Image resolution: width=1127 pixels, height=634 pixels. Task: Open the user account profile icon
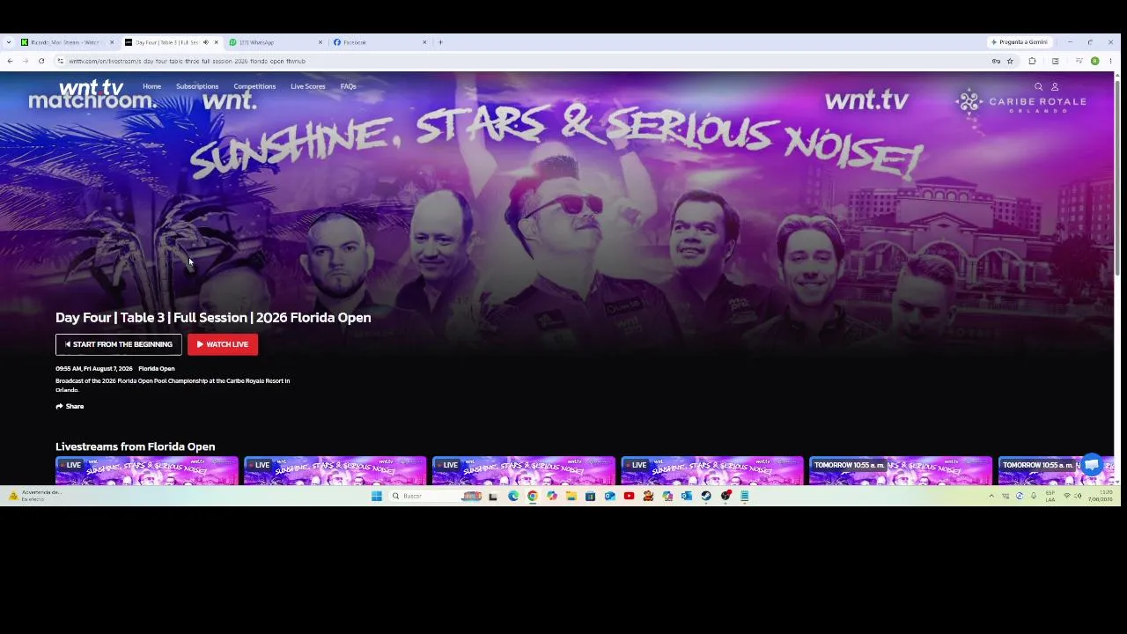coord(1055,86)
